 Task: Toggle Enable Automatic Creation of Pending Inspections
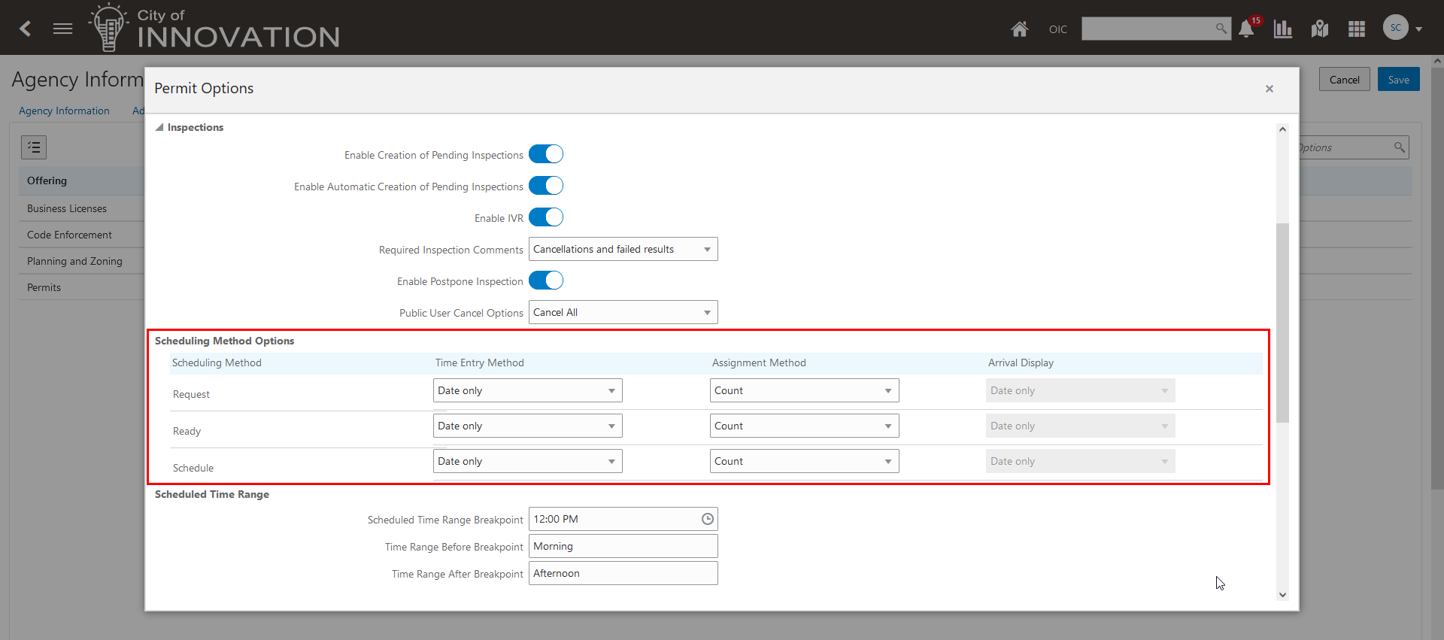546,186
